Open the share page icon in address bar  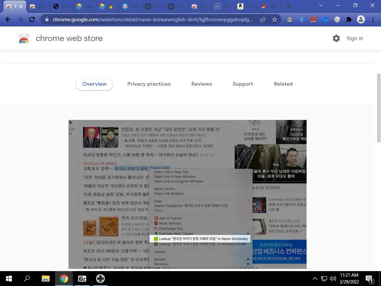coord(263,19)
